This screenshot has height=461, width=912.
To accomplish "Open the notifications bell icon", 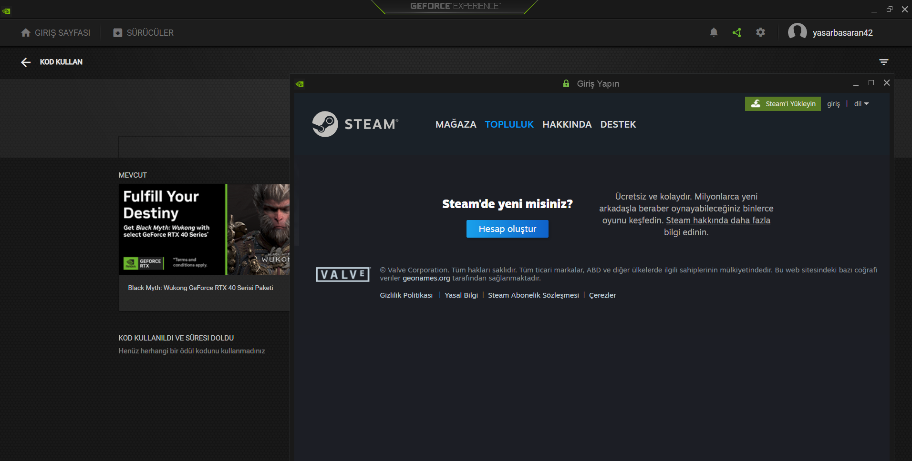I will 714,32.
